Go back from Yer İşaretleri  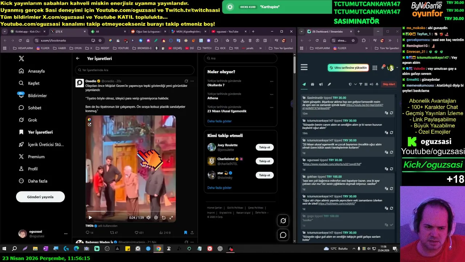78,58
